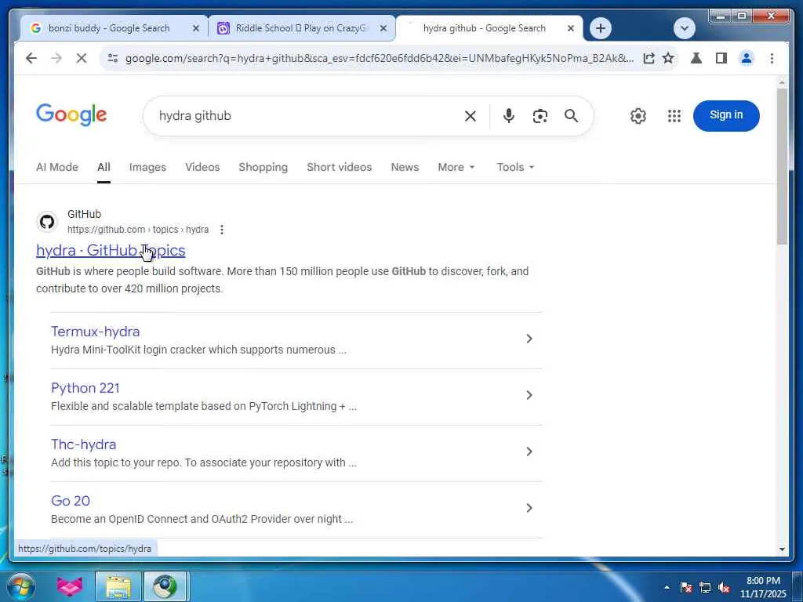803x602 pixels.
Task: Open the muted volume tray icon
Action: pyautogui.click(x=724, y=587)
